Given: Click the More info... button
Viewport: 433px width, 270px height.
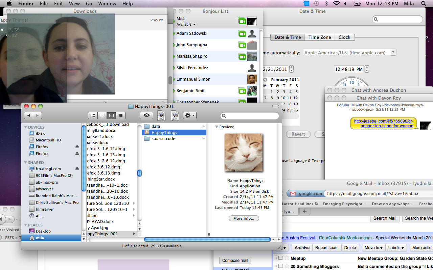Looking at the screenshot, I should 244,218.
